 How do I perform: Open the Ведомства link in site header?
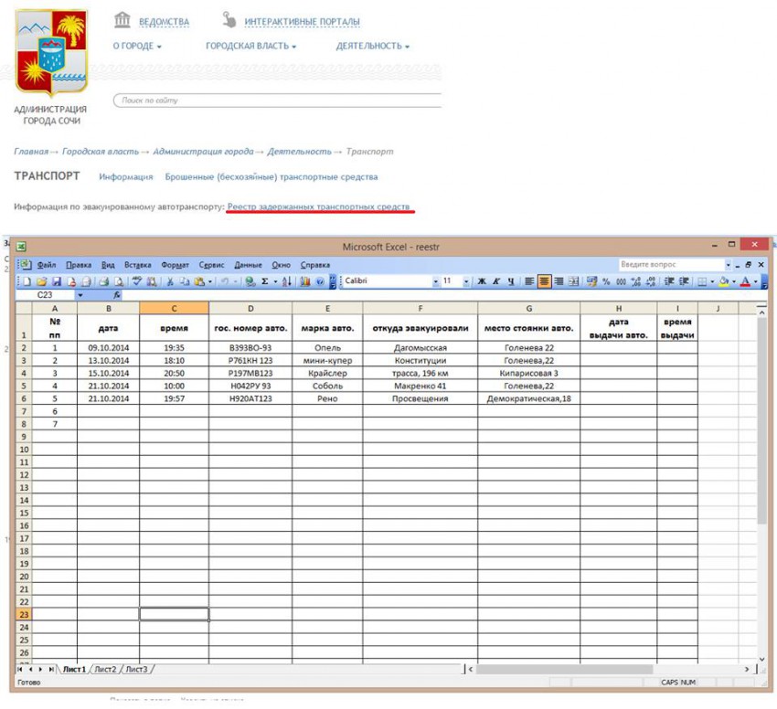pyautogui.click(x=164, y=22)
